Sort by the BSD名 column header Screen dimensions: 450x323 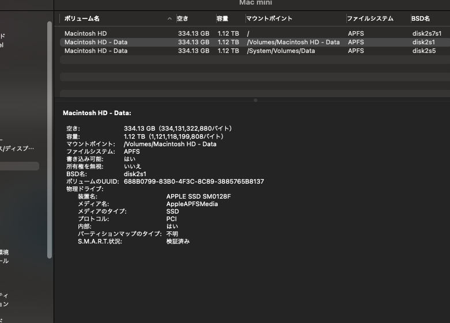(421, 19)
